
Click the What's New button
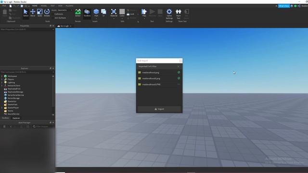[284, 6]
